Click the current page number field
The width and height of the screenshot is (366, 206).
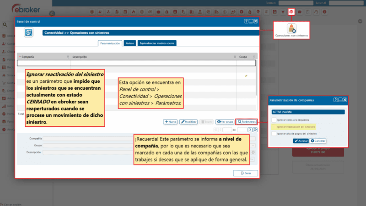point(227,130)
